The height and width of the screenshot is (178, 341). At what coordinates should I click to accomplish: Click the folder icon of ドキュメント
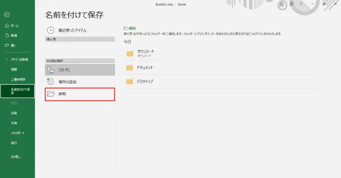coord(129,67)
